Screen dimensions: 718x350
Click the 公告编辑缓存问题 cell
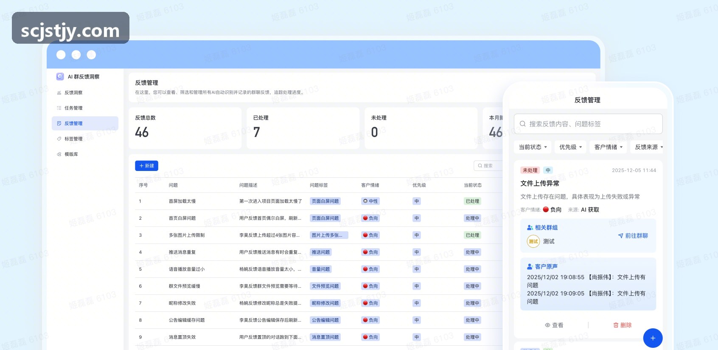(187, 320)
